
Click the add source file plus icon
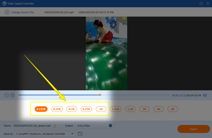tap(7, 12)
